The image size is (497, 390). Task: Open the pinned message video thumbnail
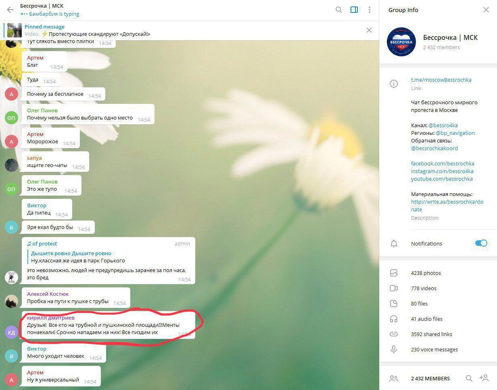point(15,30)
